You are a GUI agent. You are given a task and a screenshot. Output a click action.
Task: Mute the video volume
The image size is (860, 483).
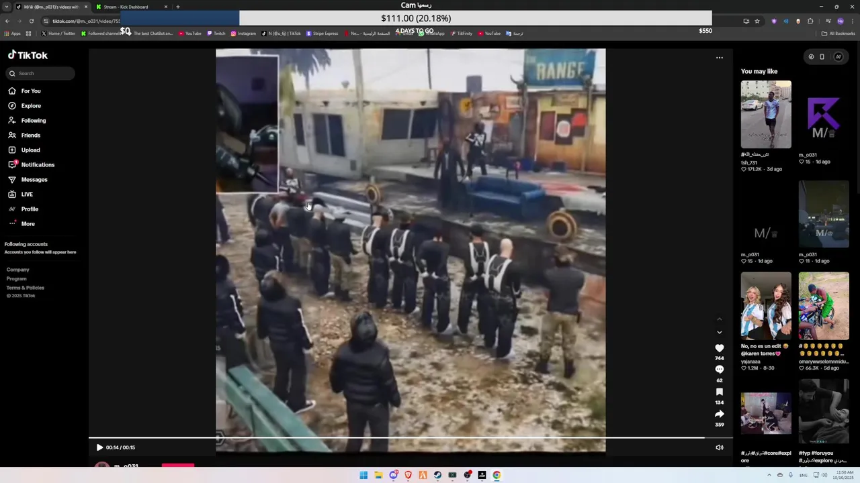[x=720, y=447]
